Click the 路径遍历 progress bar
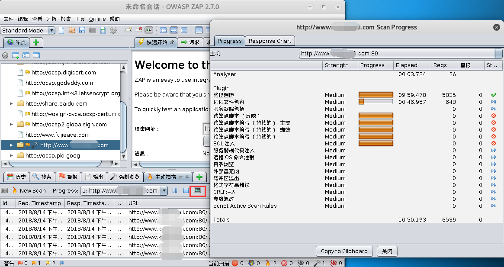 click(376, 95)
